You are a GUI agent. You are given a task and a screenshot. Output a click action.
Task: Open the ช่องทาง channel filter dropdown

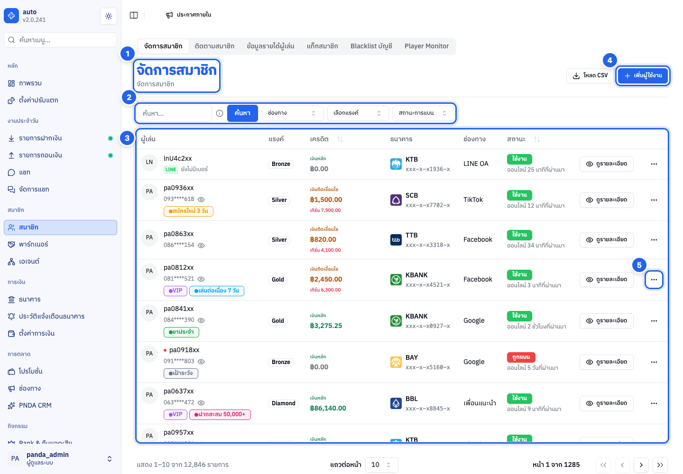coord(292,113)
